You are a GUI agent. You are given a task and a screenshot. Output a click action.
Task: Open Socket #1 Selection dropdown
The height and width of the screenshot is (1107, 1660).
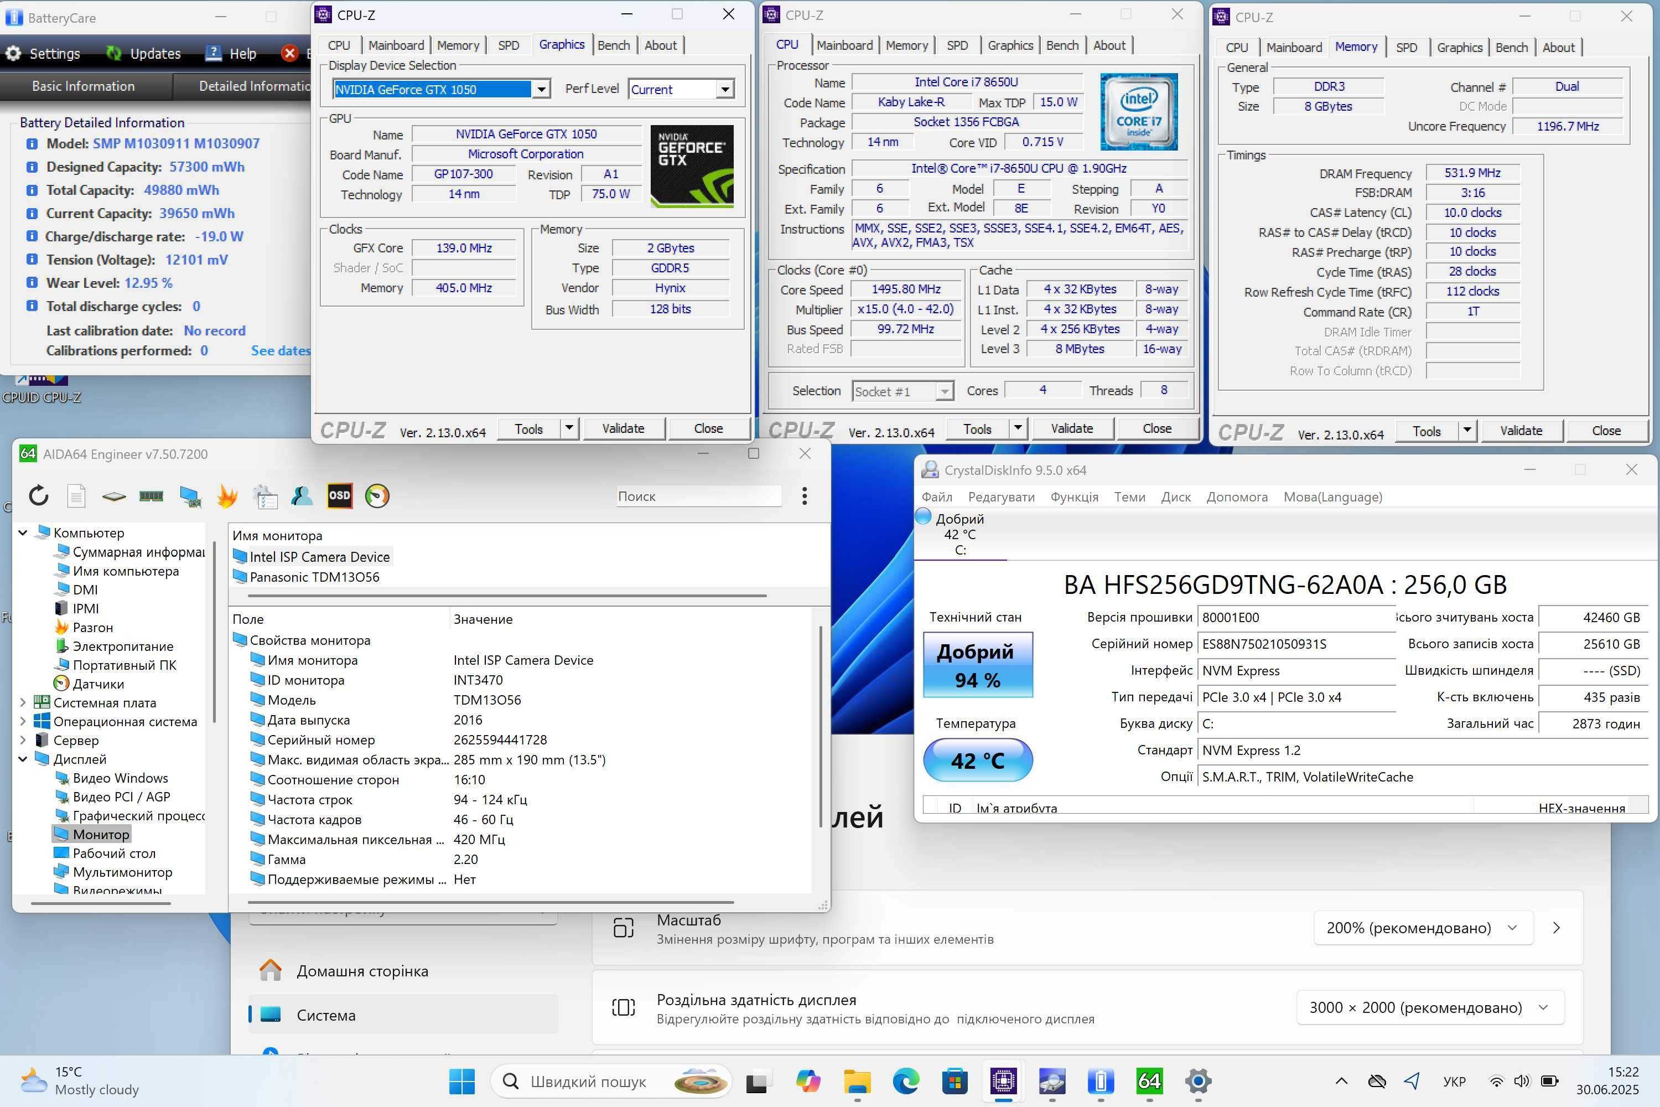click(945, 391)
